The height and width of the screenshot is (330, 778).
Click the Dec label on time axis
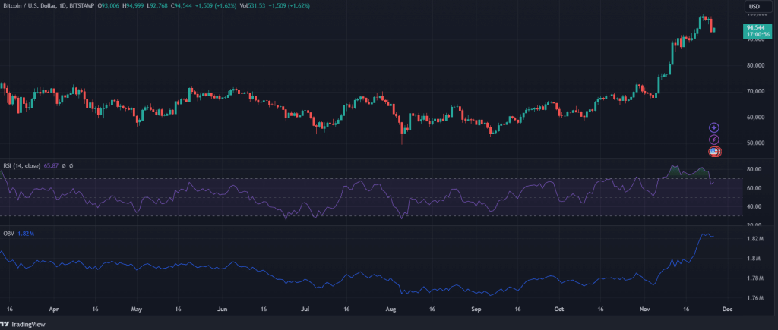(x=727, y=309)
